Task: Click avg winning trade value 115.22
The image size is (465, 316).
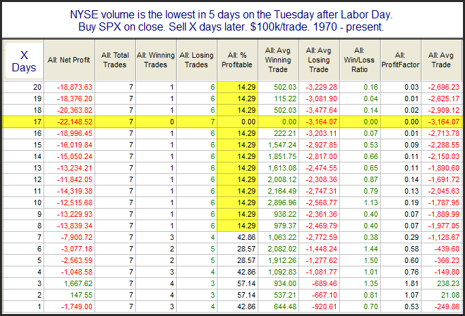Action: pos(285,99)
